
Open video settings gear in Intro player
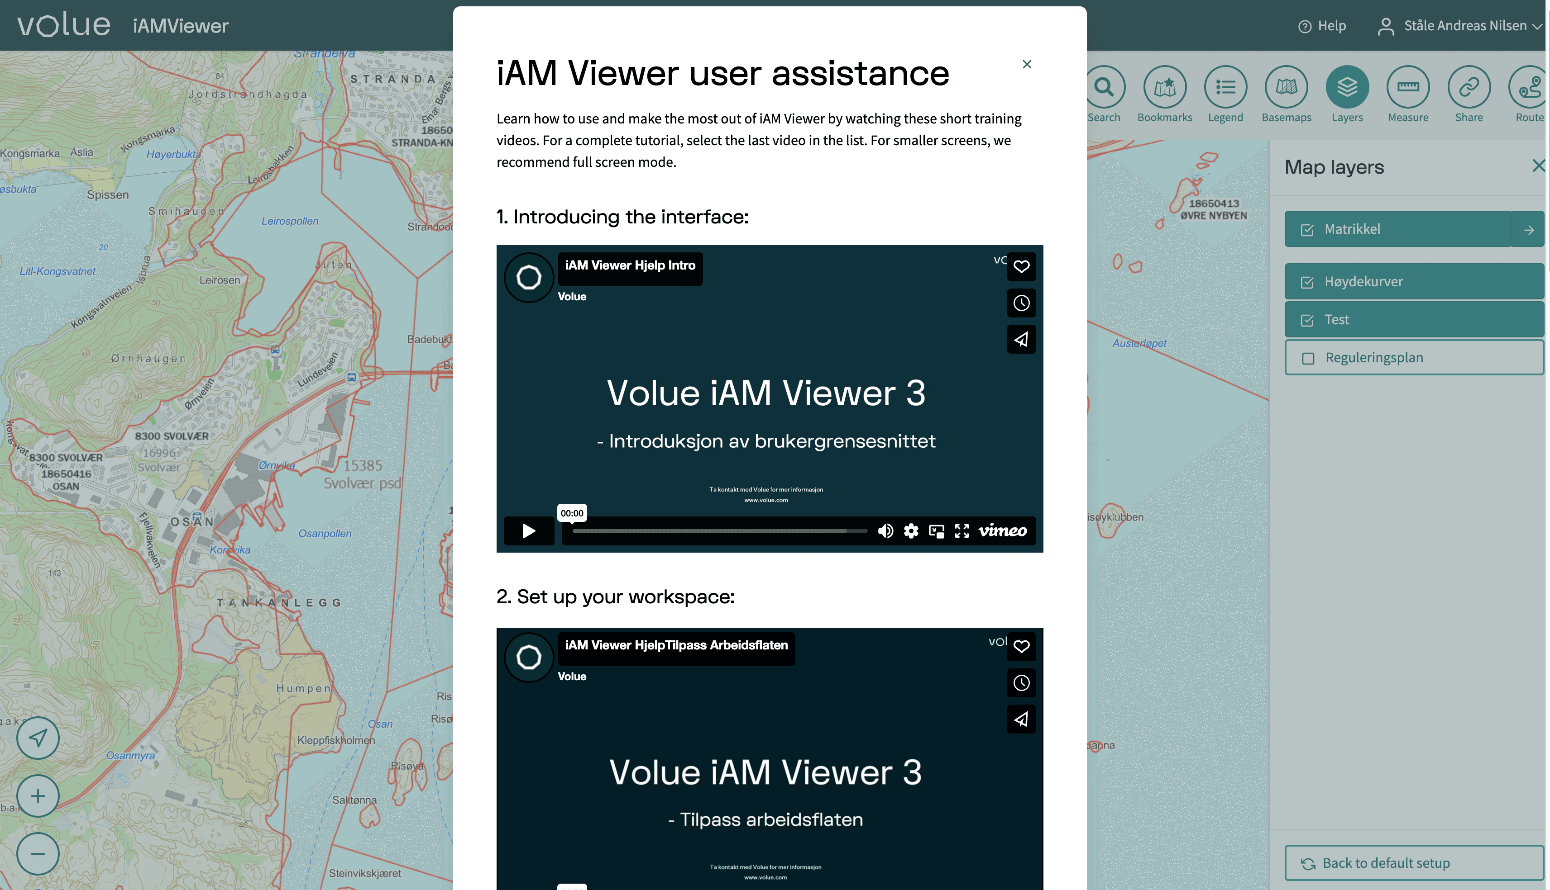pos(911,530)
